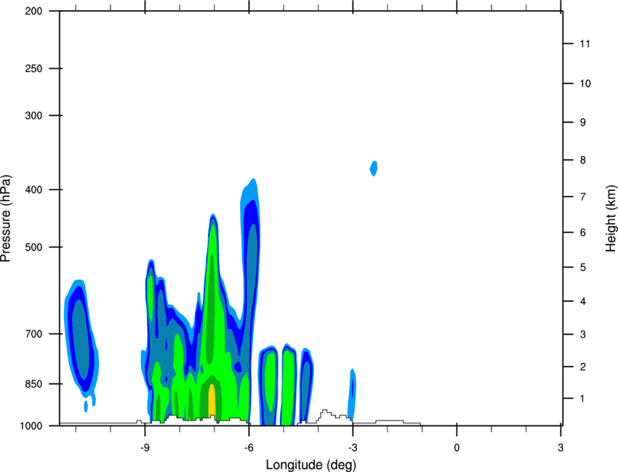Pick the 5 km height label

click(x=583, y=267)
